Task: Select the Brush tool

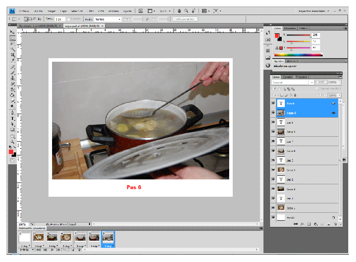Action: coord(12,72)
